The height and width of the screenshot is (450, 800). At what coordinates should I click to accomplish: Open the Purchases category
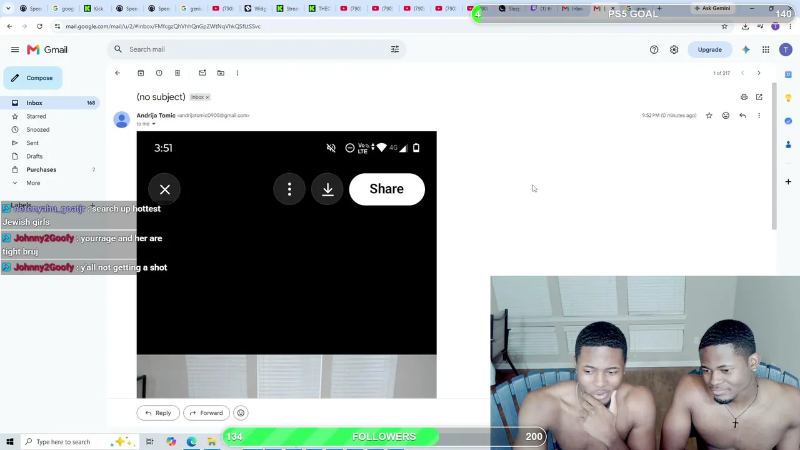(x=50, y=169)
